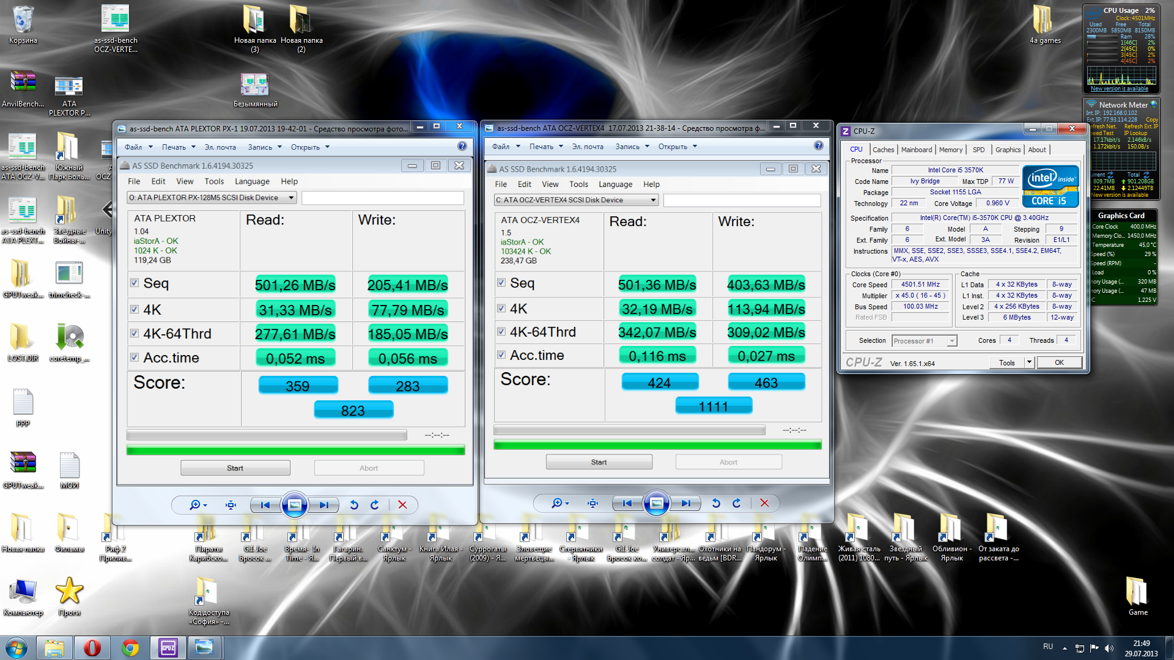This screenshot has height=660, width=1174.
Task: Open the Печать menu in left viewer
Action: [x=179, y=147]
